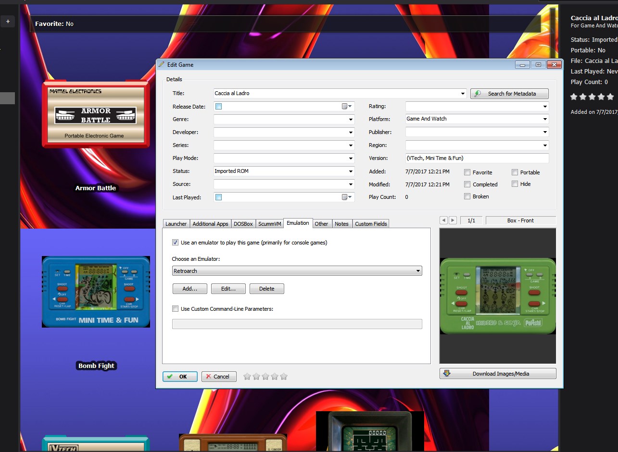Expand the Genre dropdown

click(351, 120)
